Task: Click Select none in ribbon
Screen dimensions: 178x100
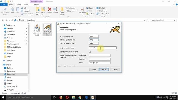Action: click(x=102, y=11)
